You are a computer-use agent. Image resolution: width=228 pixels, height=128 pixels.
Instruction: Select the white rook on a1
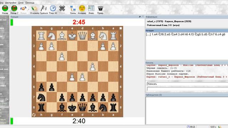point(113,36)
